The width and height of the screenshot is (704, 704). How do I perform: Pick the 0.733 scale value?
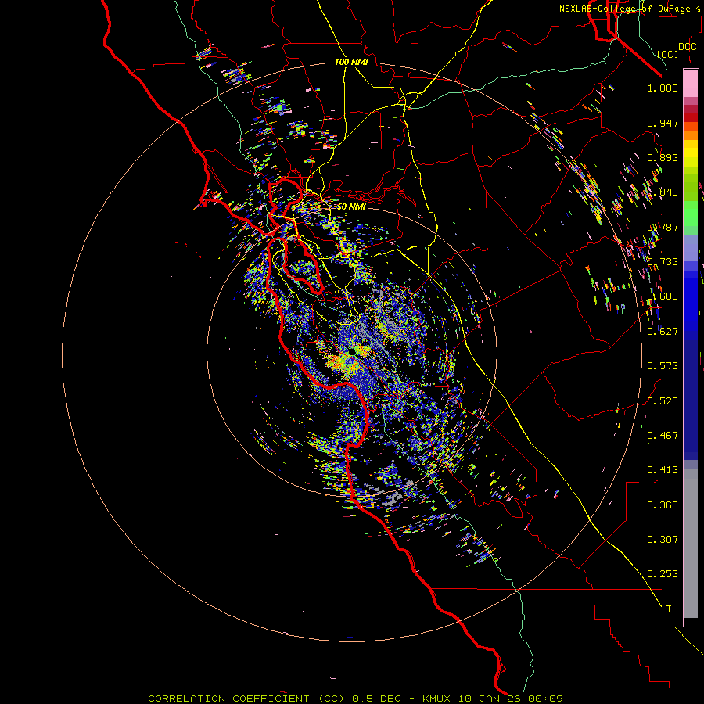pyautogui.click(x=663, y=262)
